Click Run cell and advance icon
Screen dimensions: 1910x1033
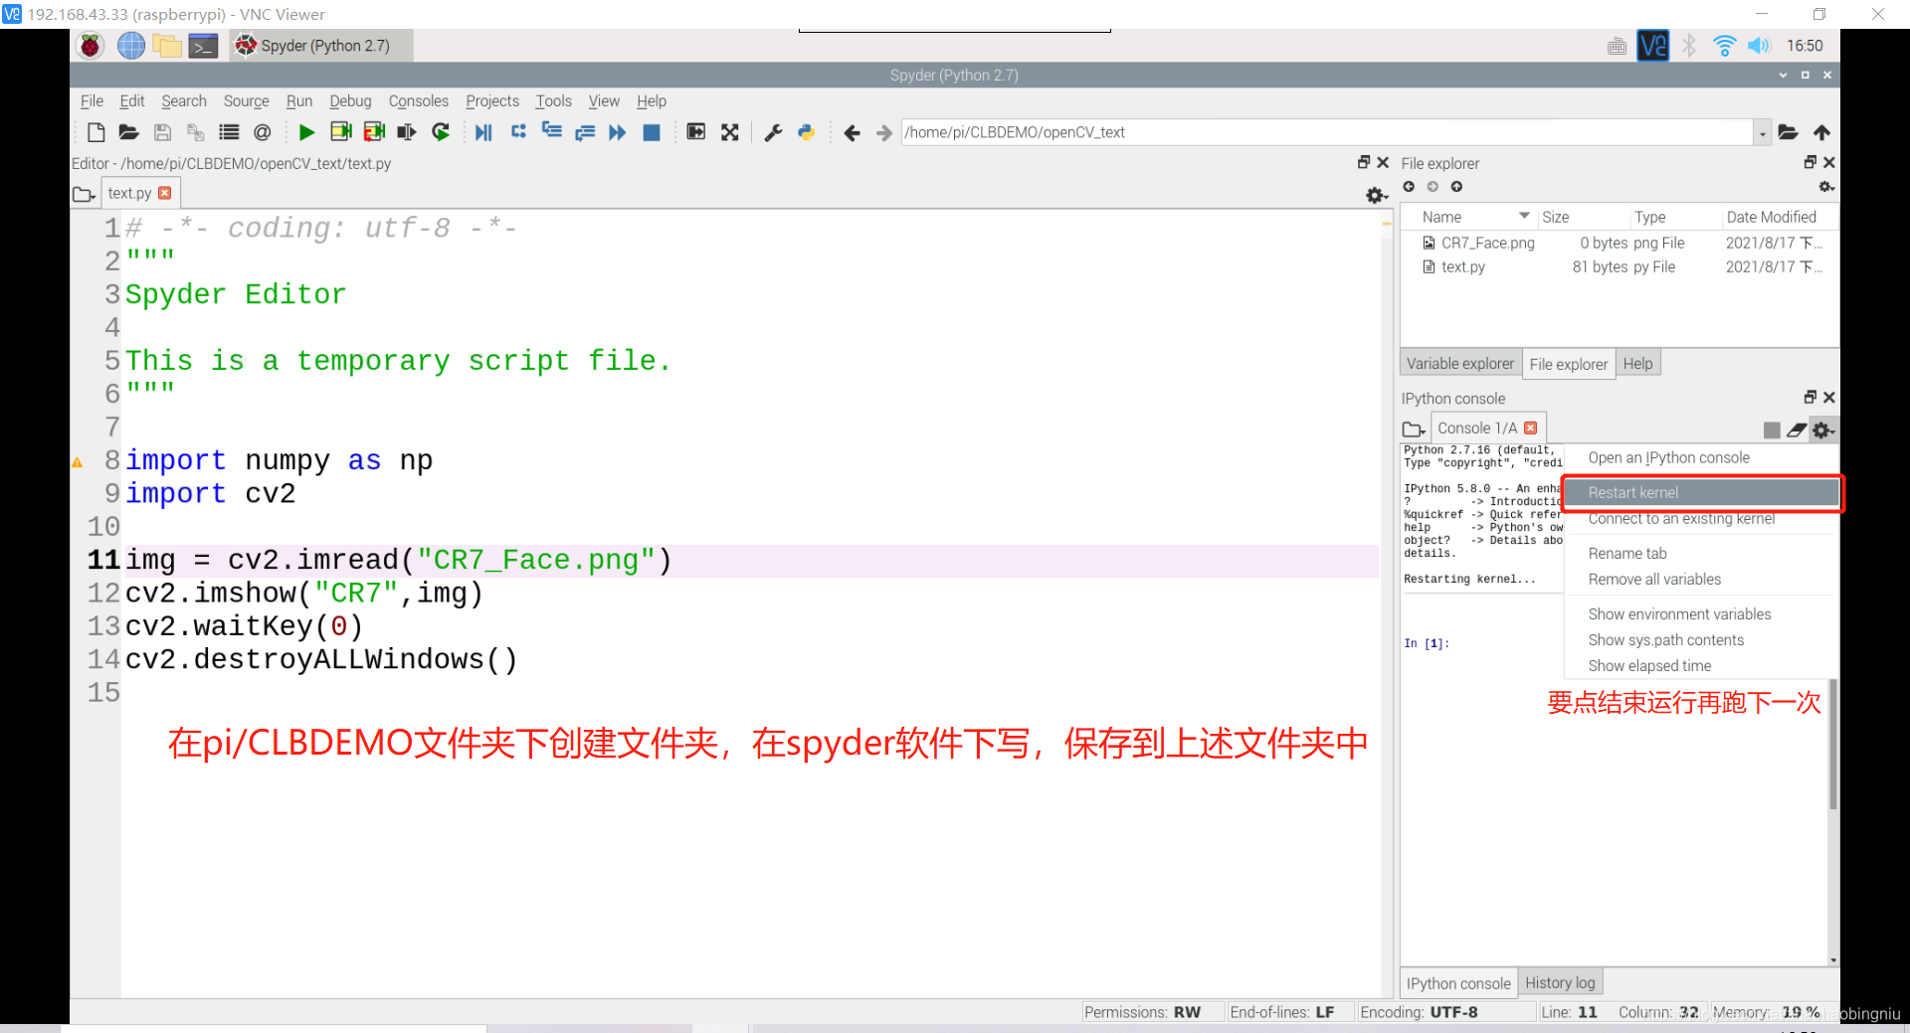[x=374, y=132]
